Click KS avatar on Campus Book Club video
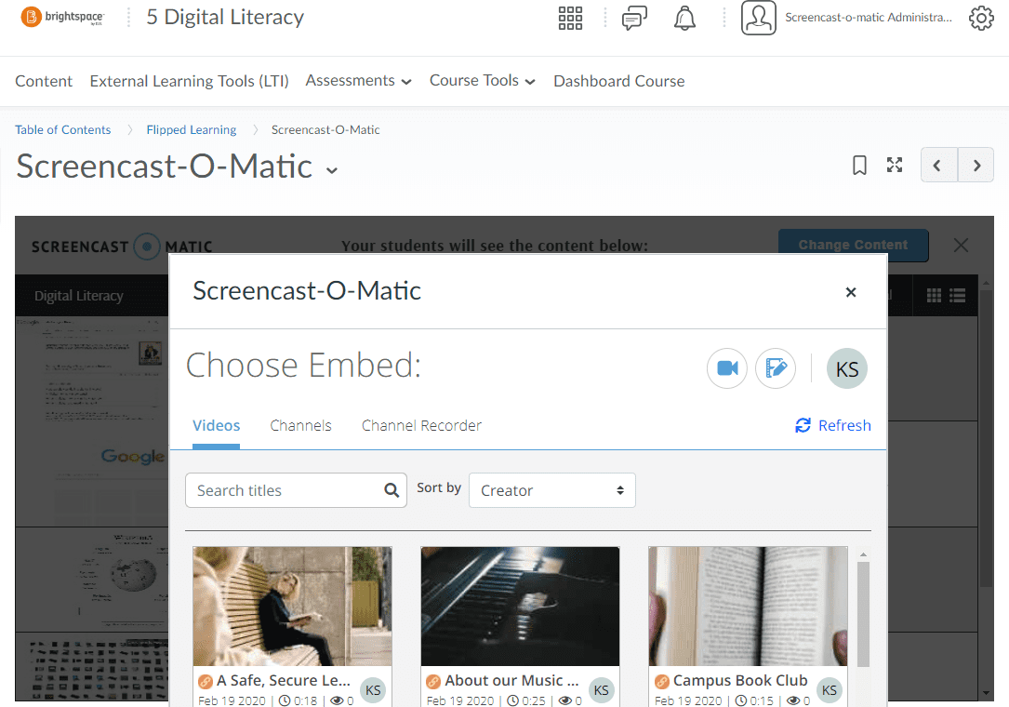 pos(830,689)
